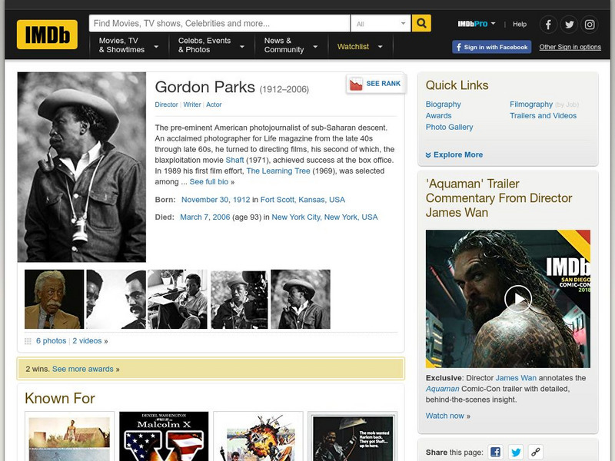Viewport: 615px width, 461px height.
Task: Focus the Find Movies search field
Action: pyautogui.click(x=220, y=24)
